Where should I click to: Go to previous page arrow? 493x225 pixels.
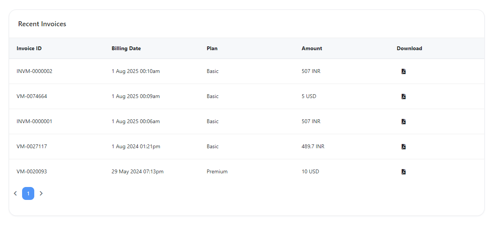[x=15, y=193]
